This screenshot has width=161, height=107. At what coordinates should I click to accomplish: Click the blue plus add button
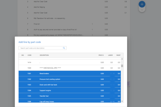[142, 4]
